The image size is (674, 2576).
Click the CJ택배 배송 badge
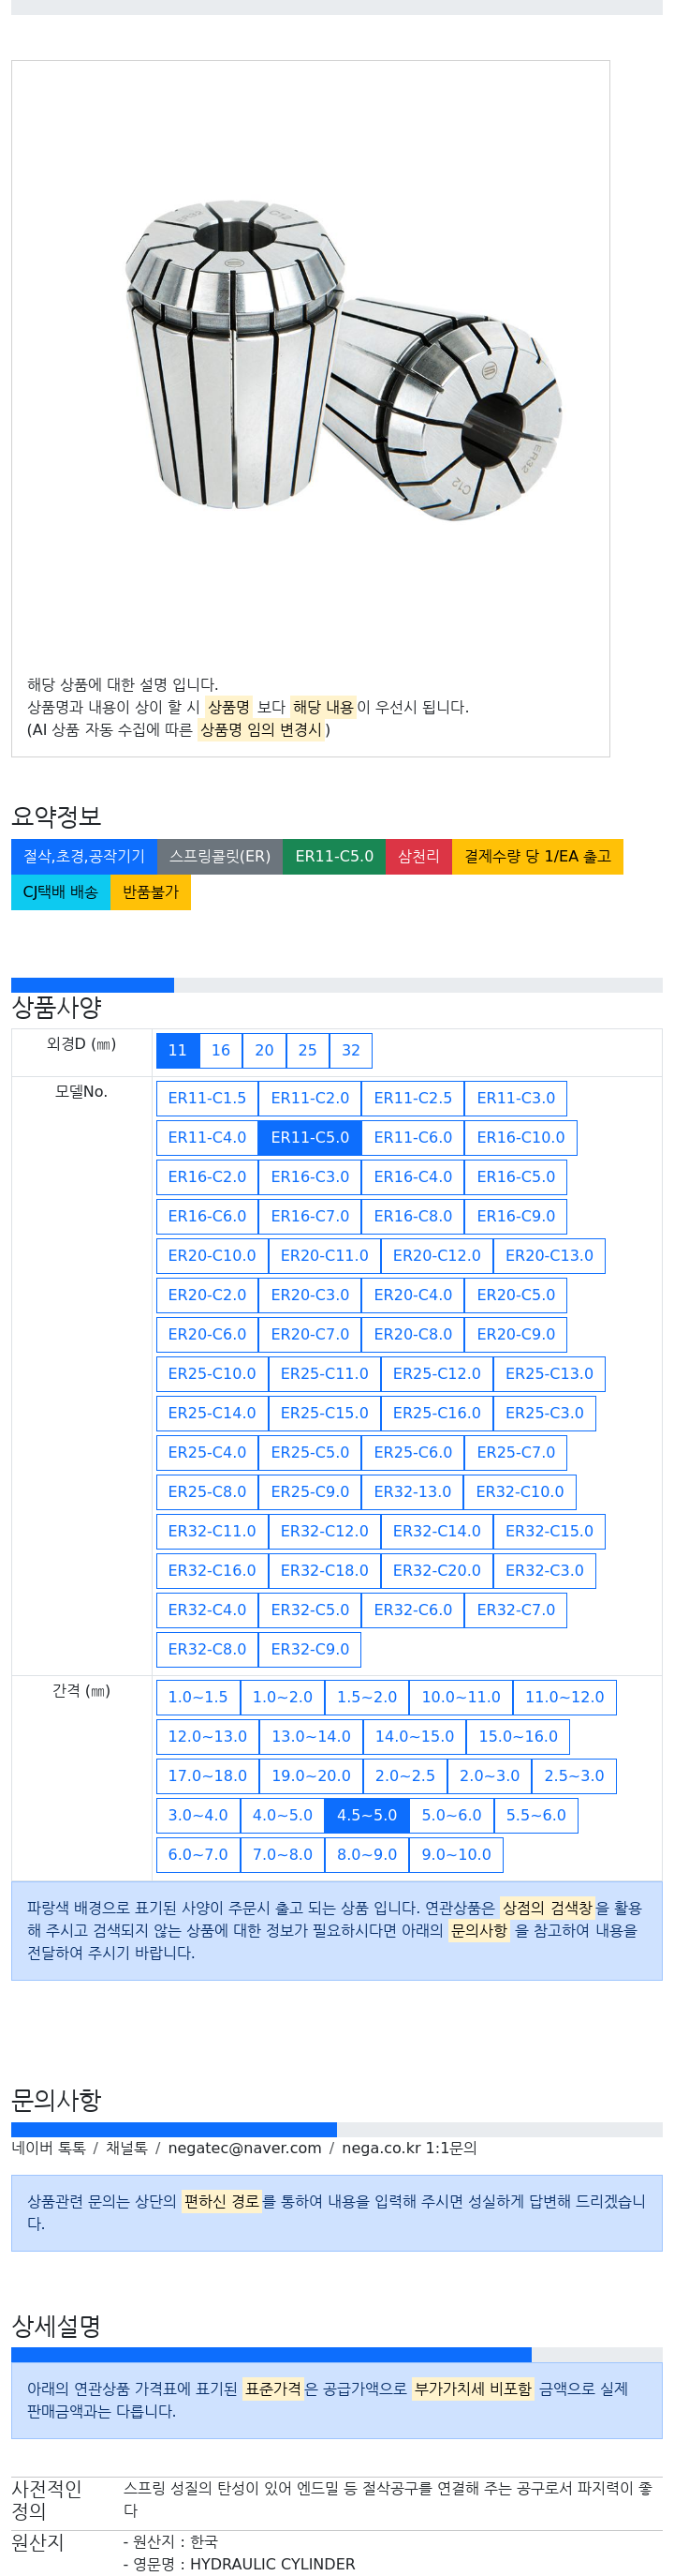(61, 892)
